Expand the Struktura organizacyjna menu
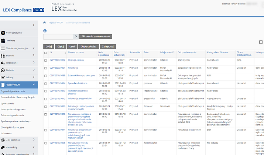Screen dimensions: 264x155 [x=33, y=48]
